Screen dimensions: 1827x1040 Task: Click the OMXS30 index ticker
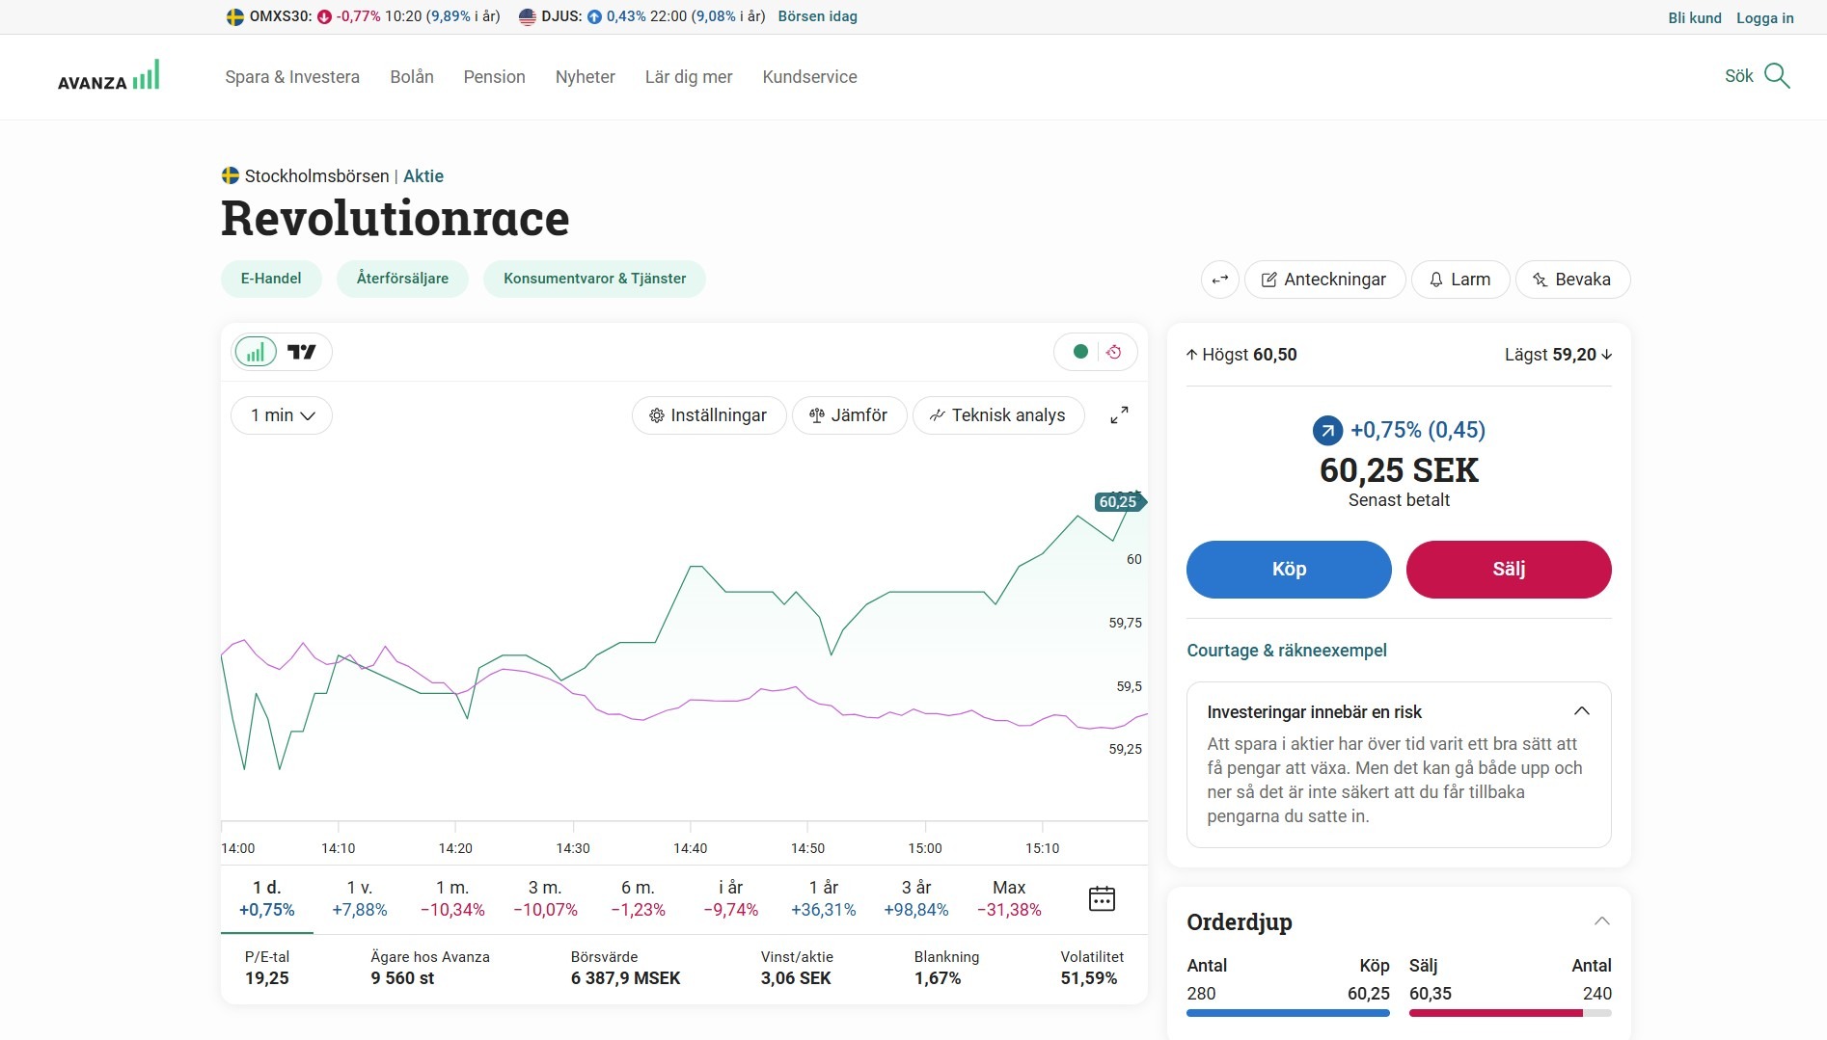[363, 16]
